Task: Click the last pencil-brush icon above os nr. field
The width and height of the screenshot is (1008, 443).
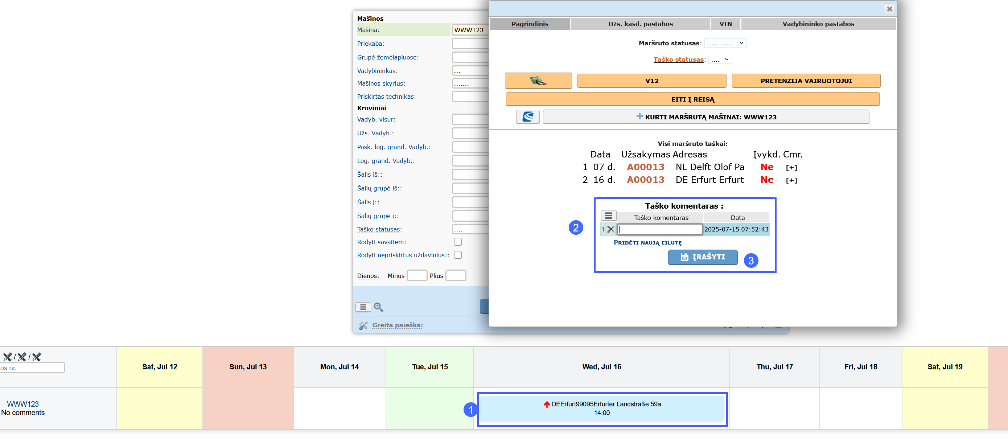Action: pos(36,357)
